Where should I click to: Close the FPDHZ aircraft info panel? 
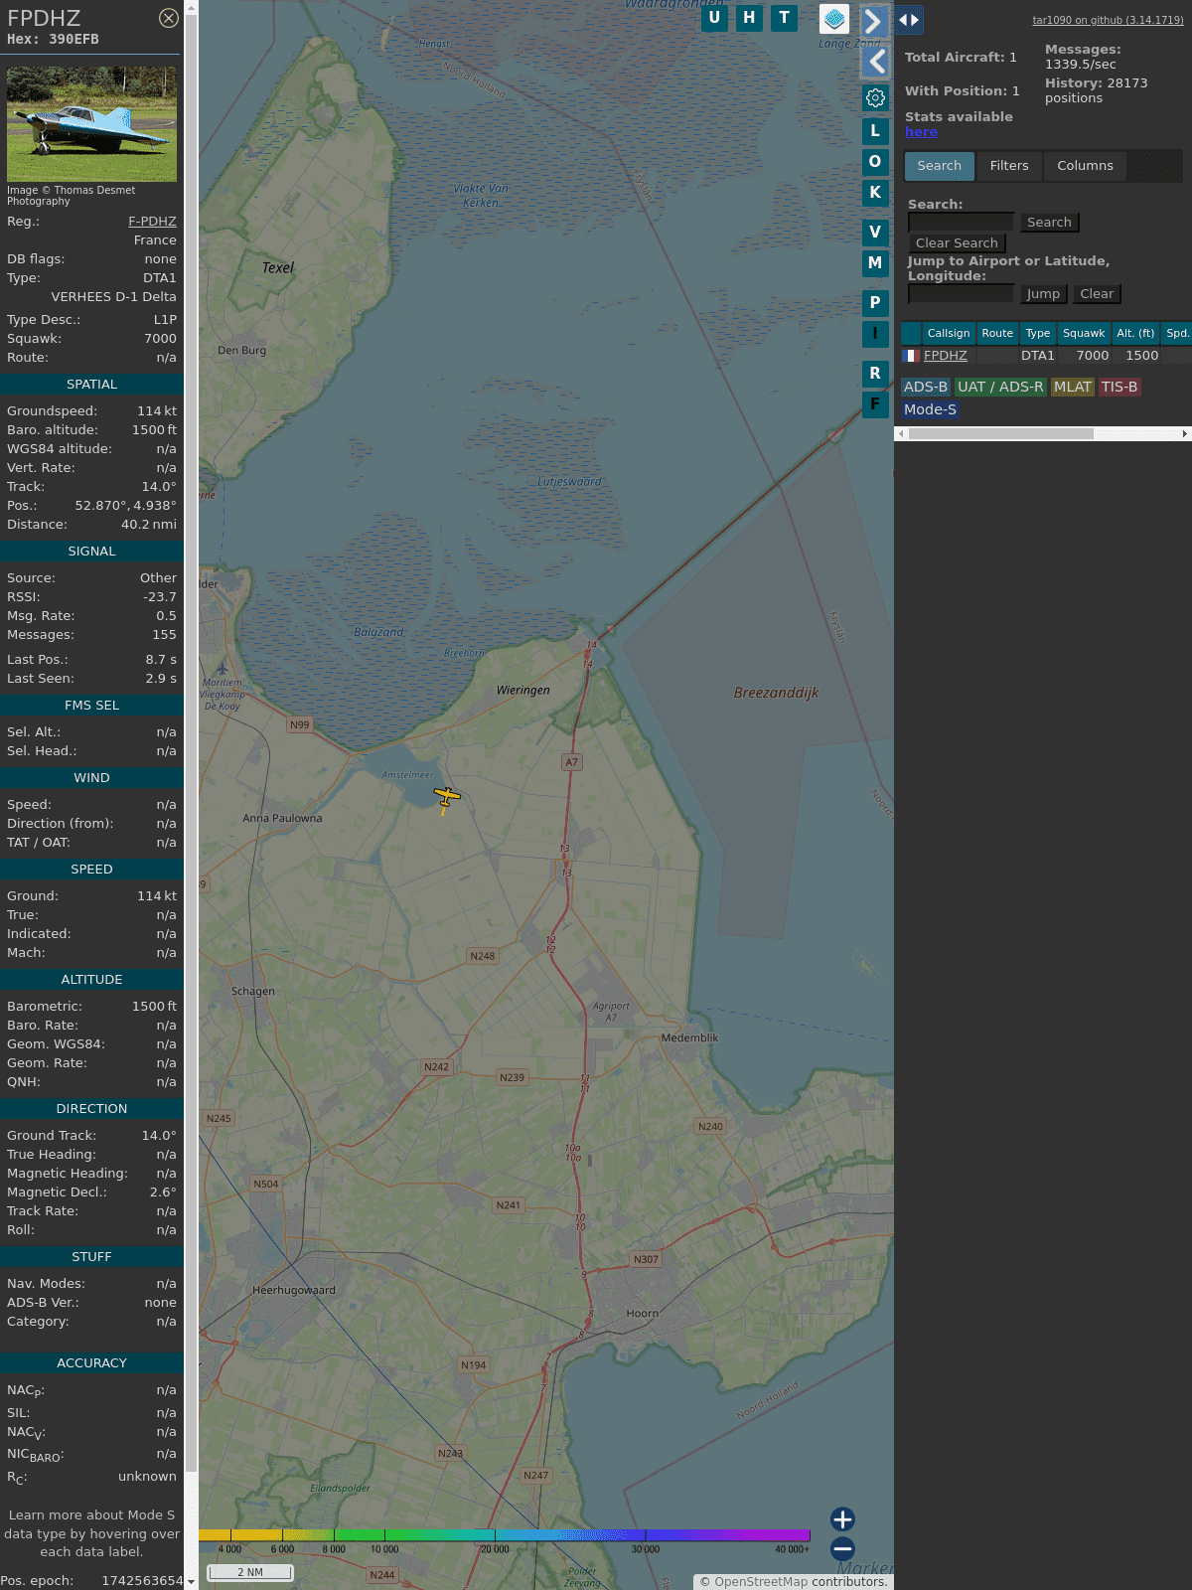(x=169, y=18)
